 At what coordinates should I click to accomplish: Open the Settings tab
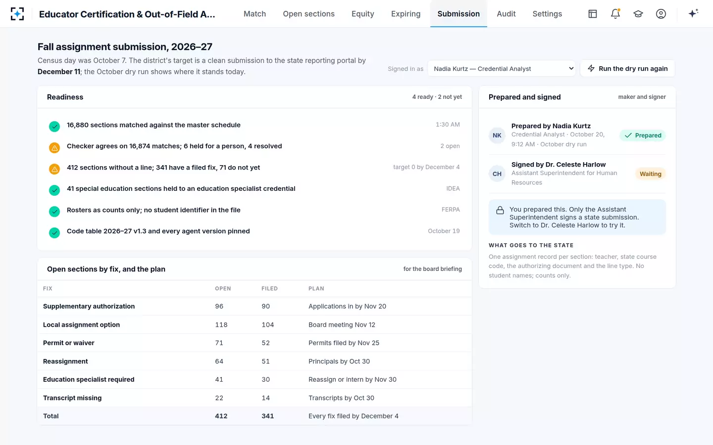547,14
